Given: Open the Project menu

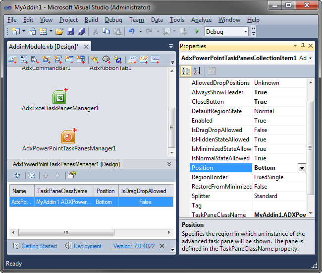Looking at the screenshot, I should (68, 20).
